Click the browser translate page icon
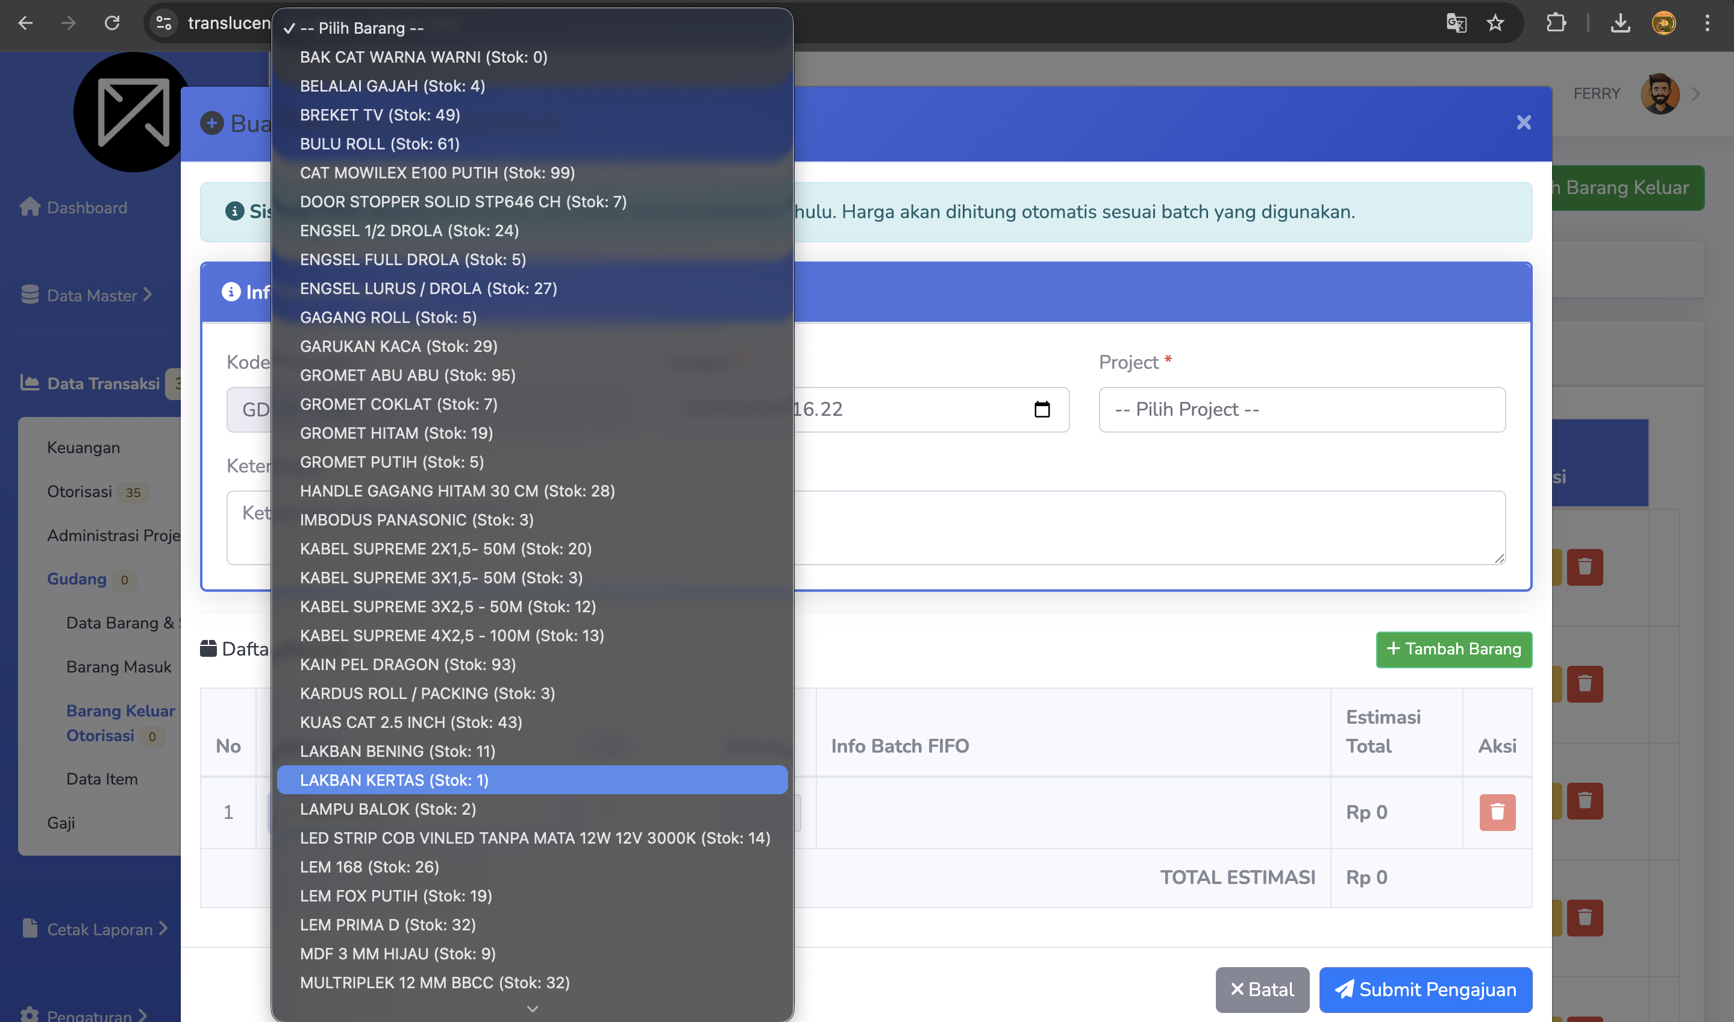This screenshot has height=1022, width=1734. click(1456, 24)
